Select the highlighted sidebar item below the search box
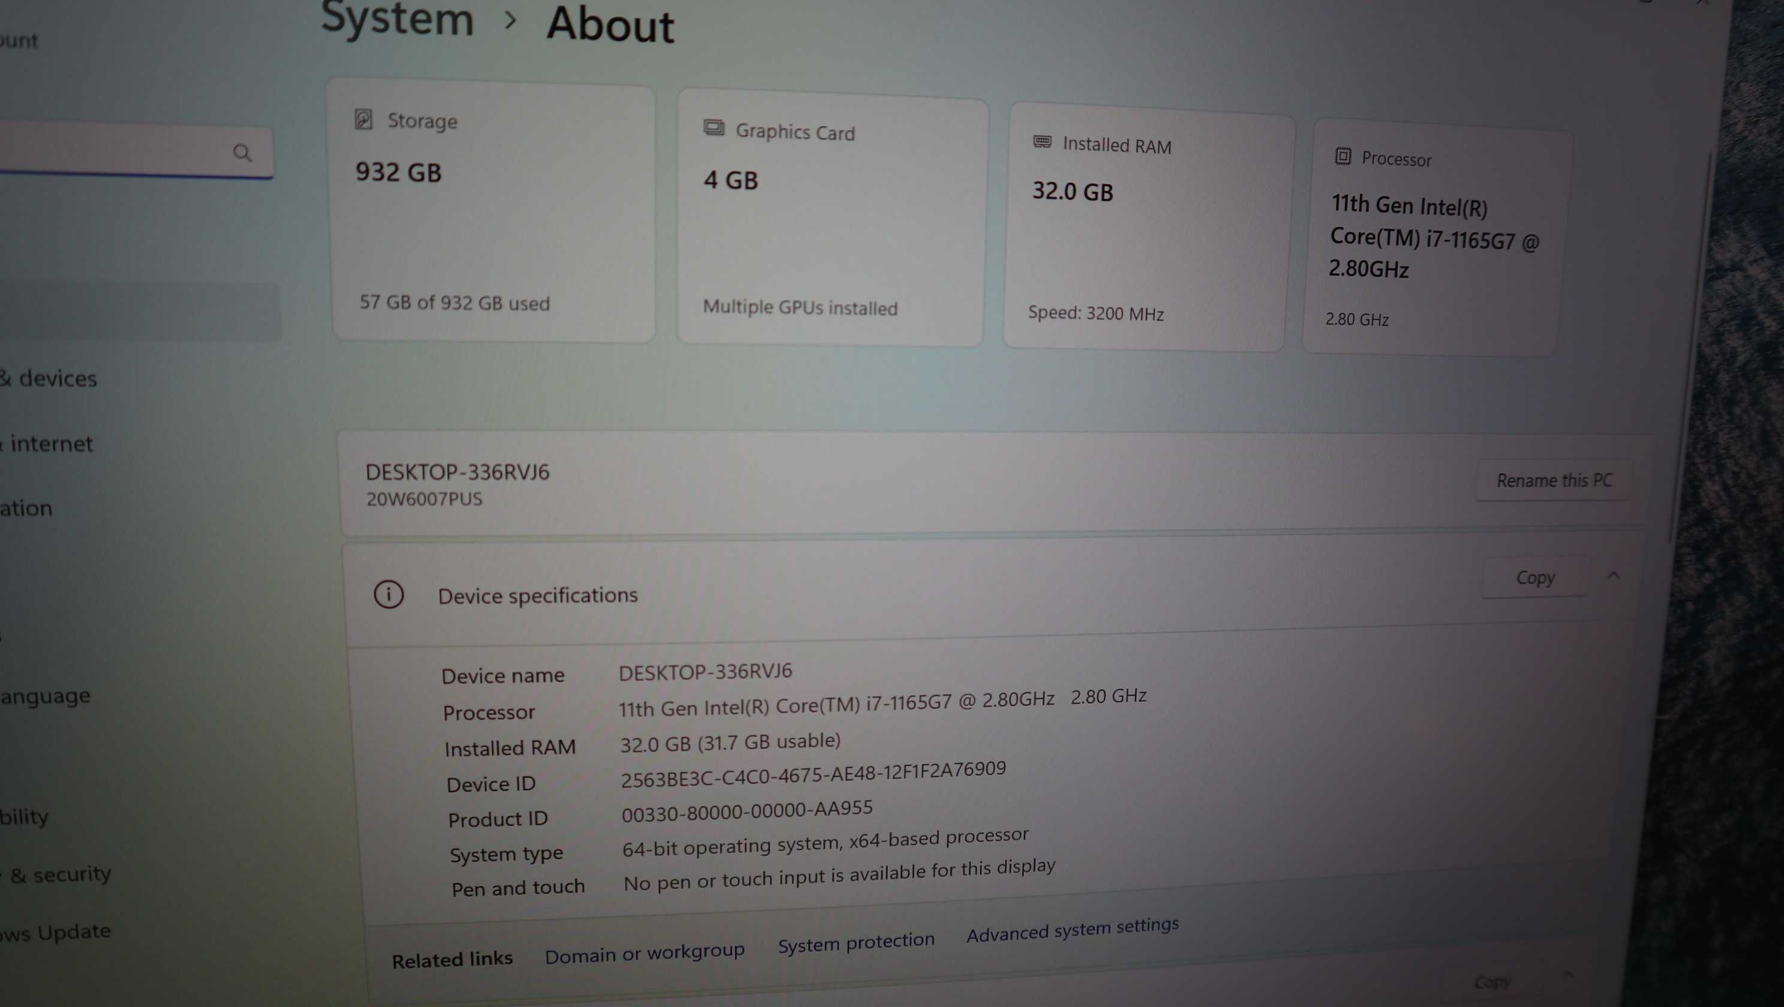 138,312
